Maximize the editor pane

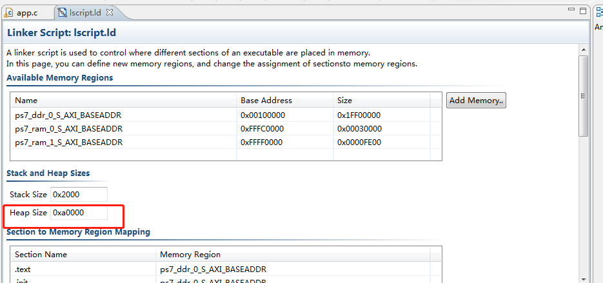(583, 11)
